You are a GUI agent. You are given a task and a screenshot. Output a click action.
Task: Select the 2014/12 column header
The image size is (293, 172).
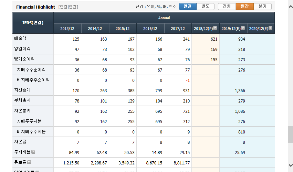pos(95,29)
